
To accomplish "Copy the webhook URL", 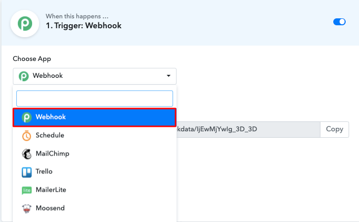I will (x=334, y=129).
